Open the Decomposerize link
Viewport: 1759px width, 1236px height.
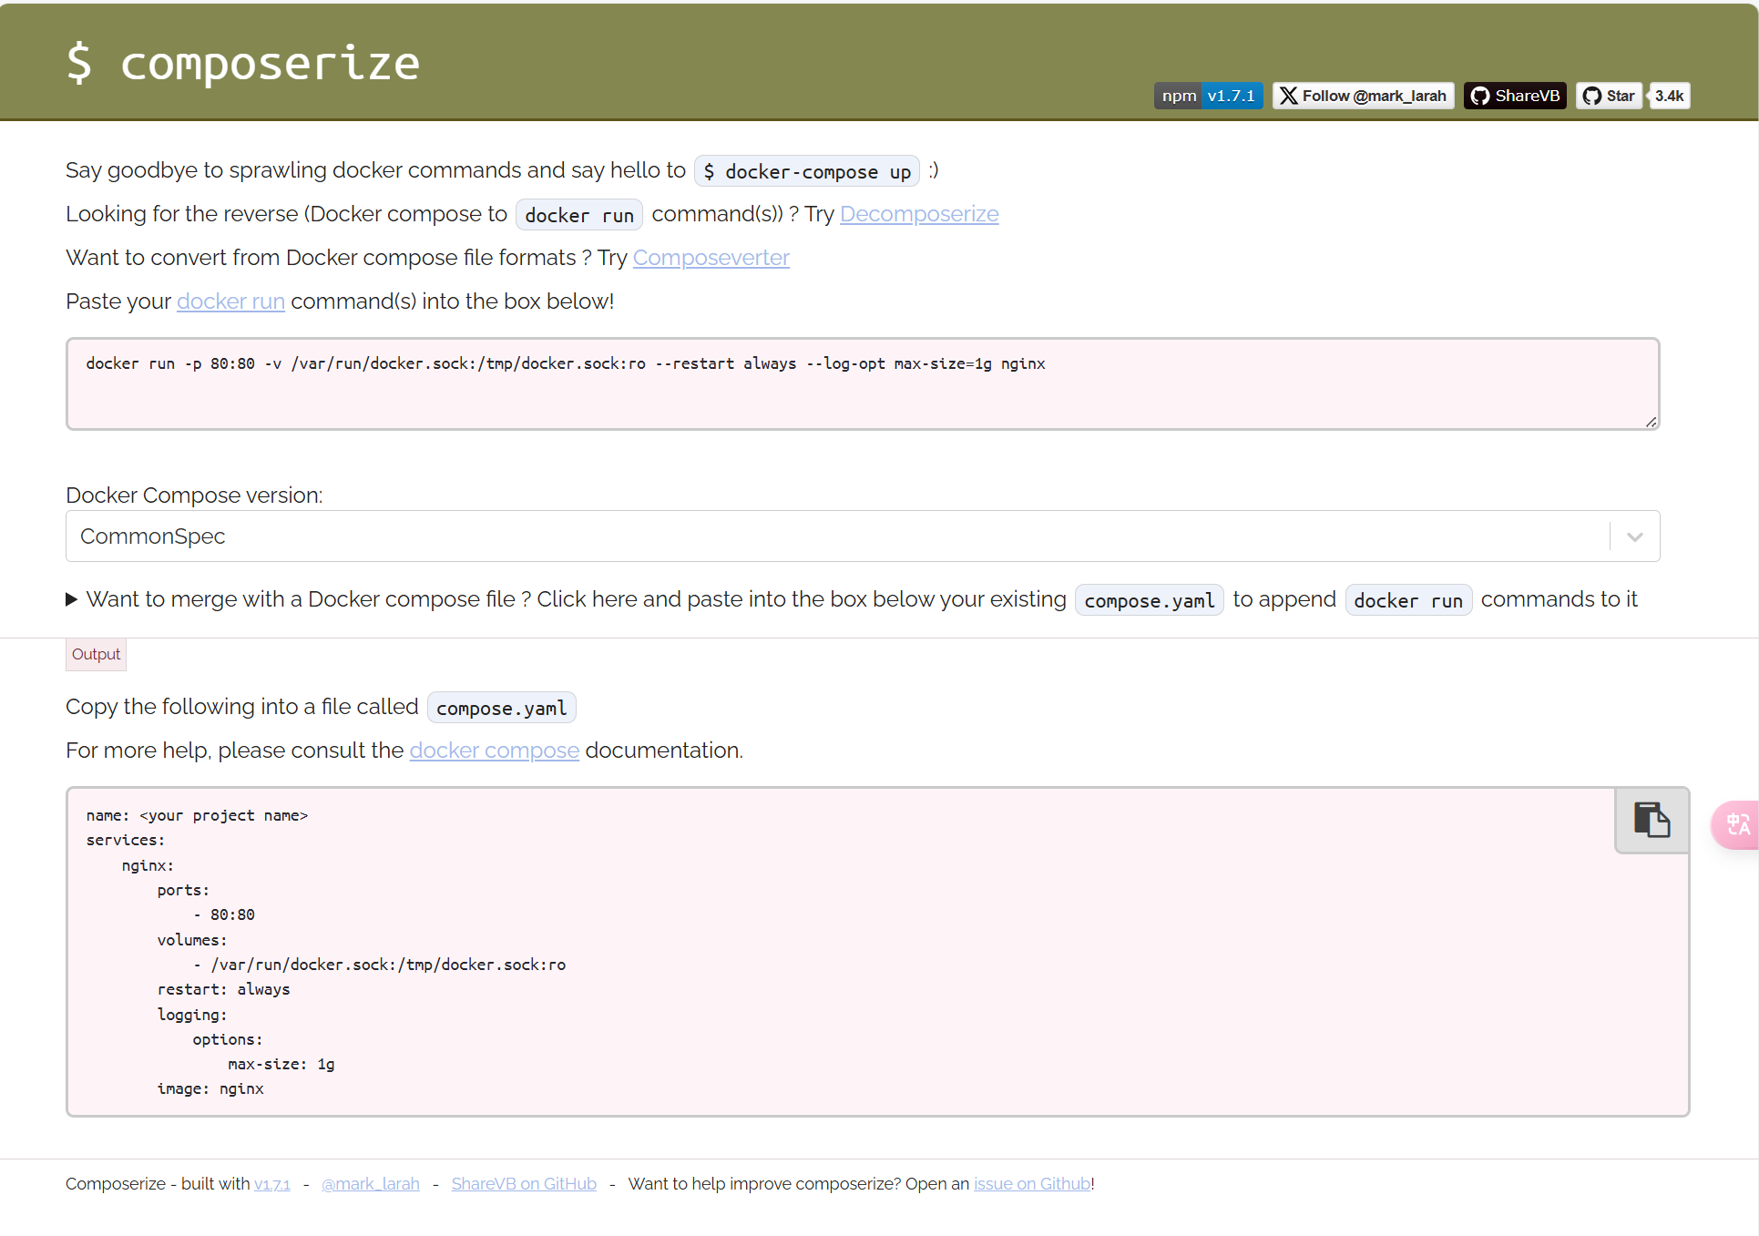[x=918, y=214]
